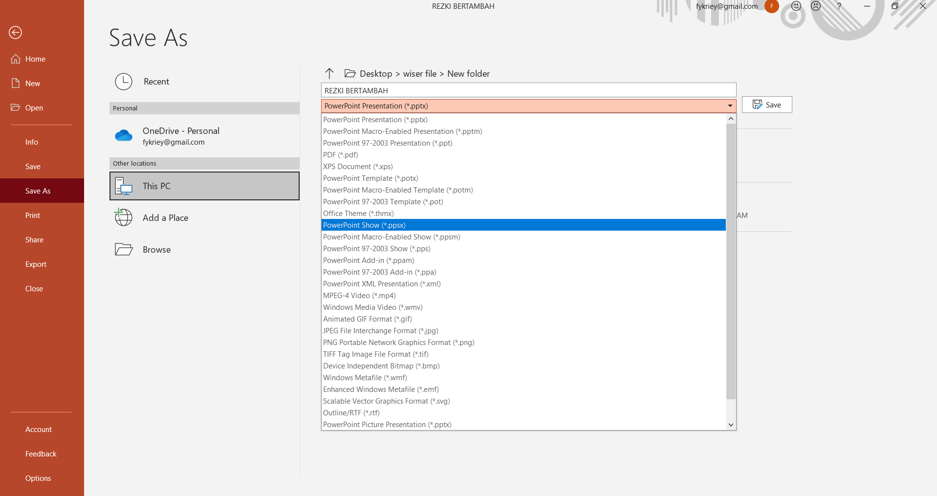Click the smiley face feedback icon

coord(796,6)
